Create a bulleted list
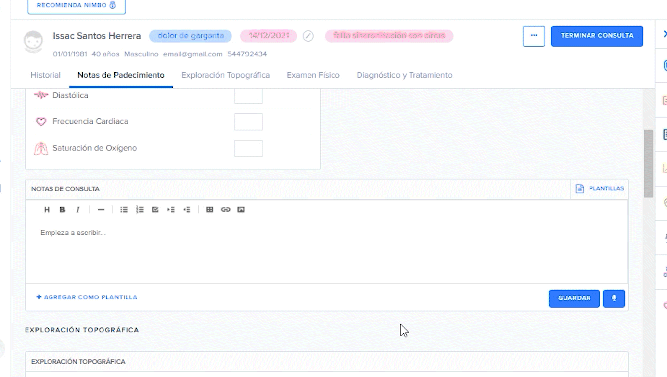 (124, 209)
